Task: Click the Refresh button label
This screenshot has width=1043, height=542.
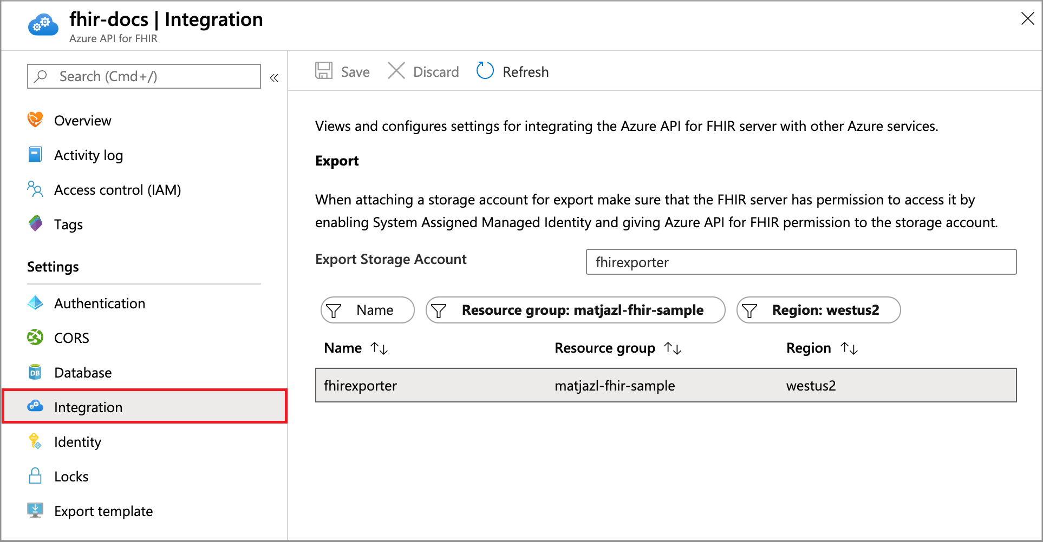Action: (x=525, y=72)
